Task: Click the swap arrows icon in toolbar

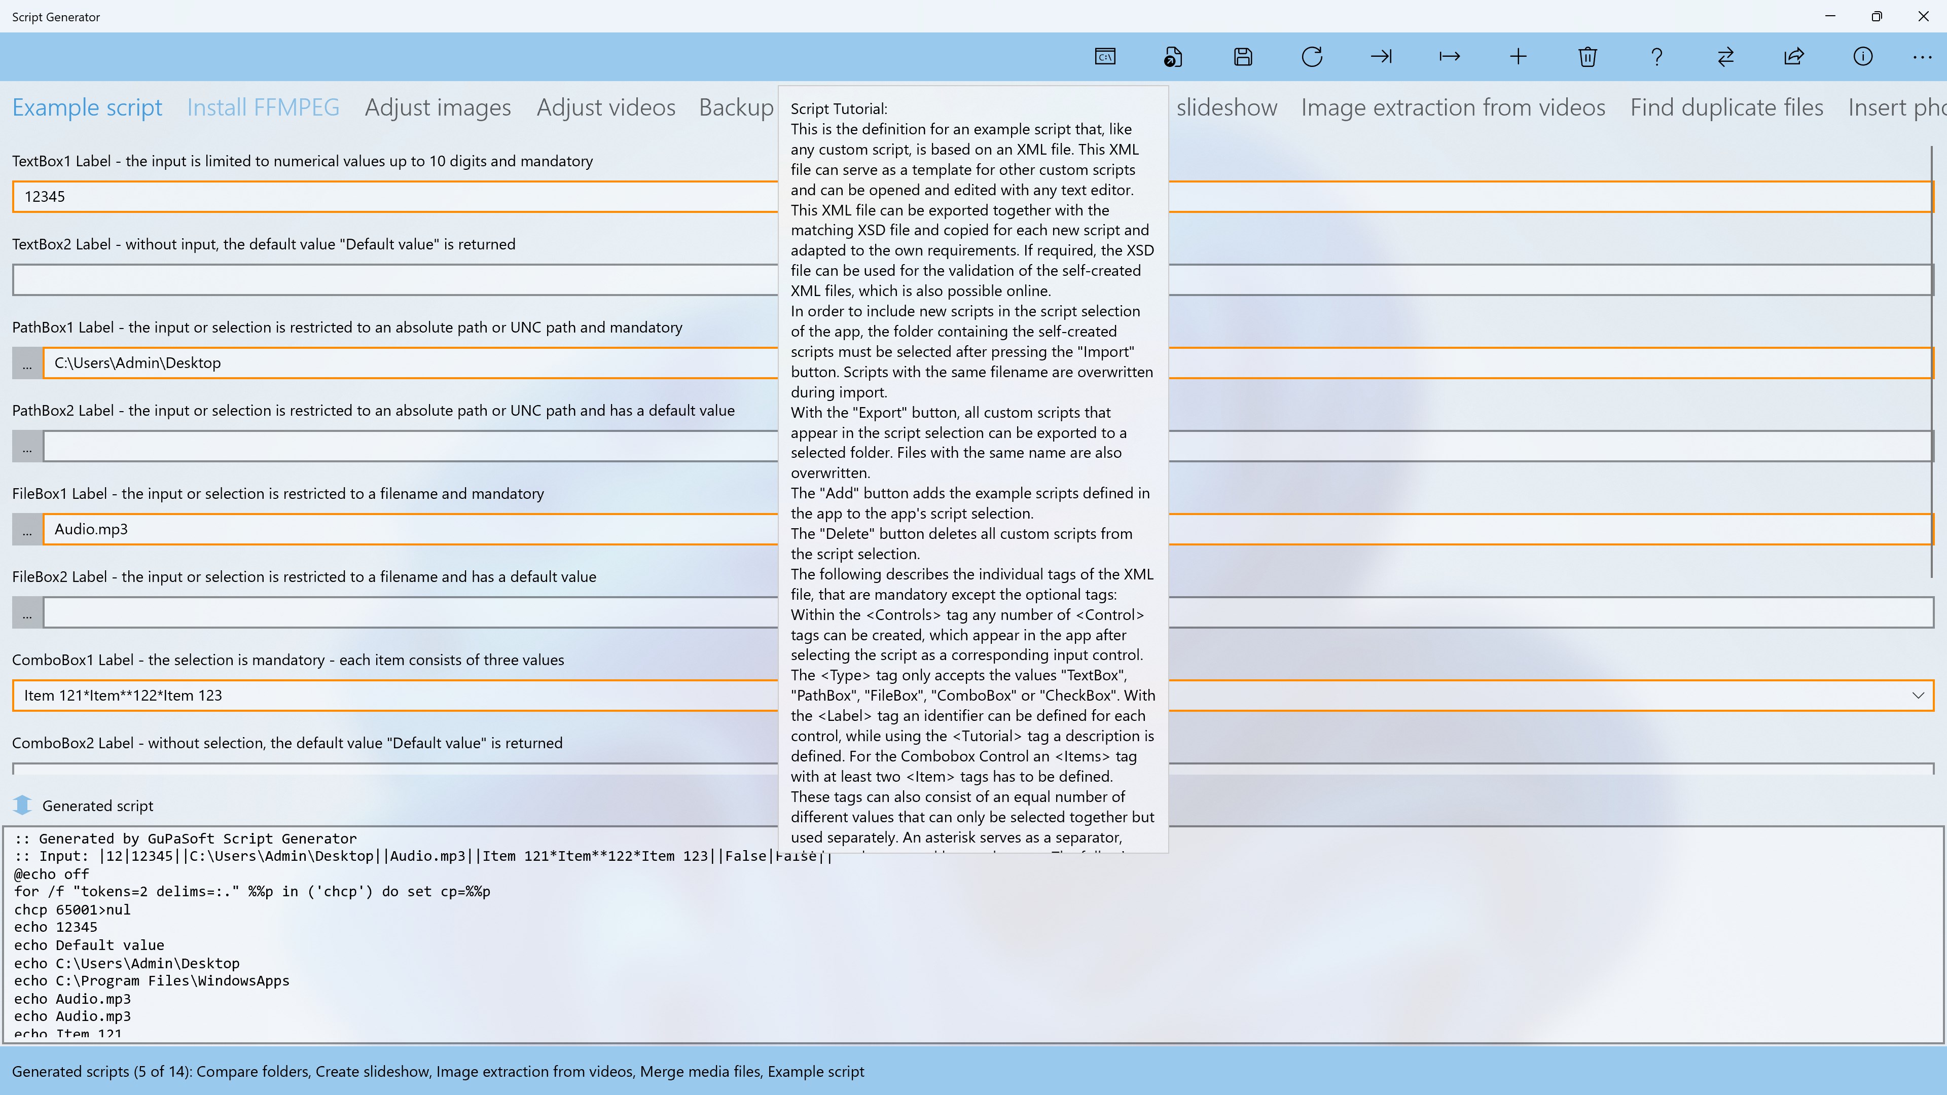Action: pyautogui.click(x=1725, y=57)
